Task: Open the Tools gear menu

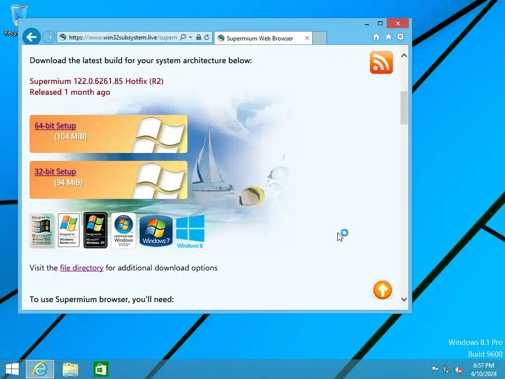Action: 400,37
